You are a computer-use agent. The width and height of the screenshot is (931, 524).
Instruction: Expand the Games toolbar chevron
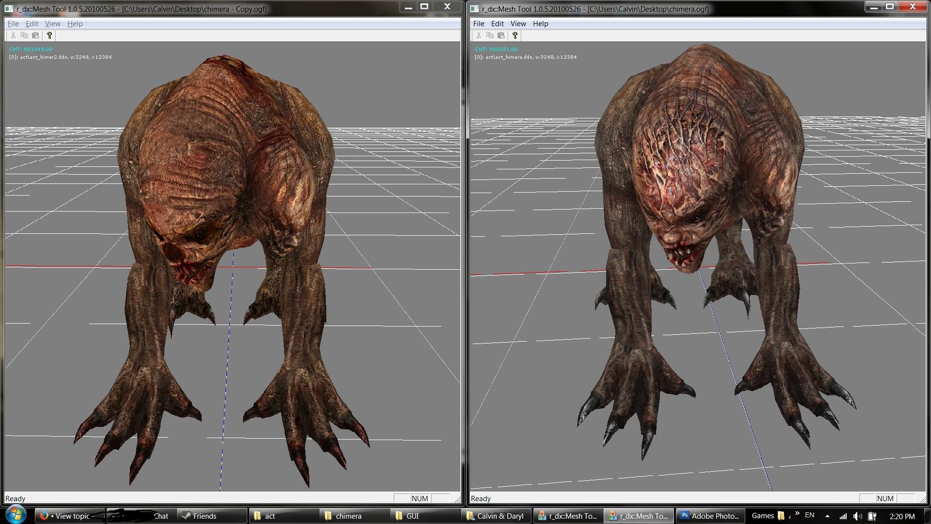(x=797, y=513)
